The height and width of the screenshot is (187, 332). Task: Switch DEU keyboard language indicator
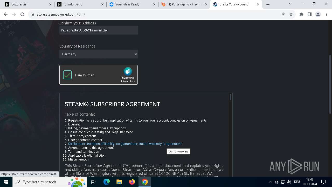coord(297,182)
